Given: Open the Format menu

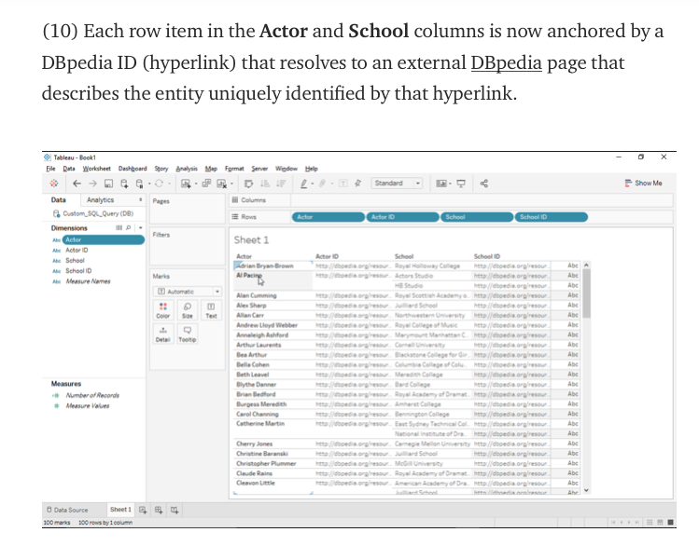Looking at the screenshot, I should tap(234, 169).
